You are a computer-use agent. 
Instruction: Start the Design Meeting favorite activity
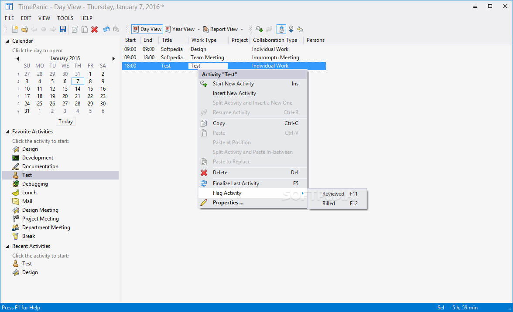point(40,210)
